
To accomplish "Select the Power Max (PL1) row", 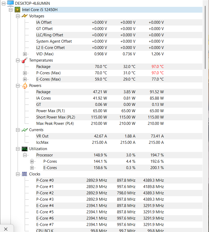I will pyautogui.click(x=119, y=111).
